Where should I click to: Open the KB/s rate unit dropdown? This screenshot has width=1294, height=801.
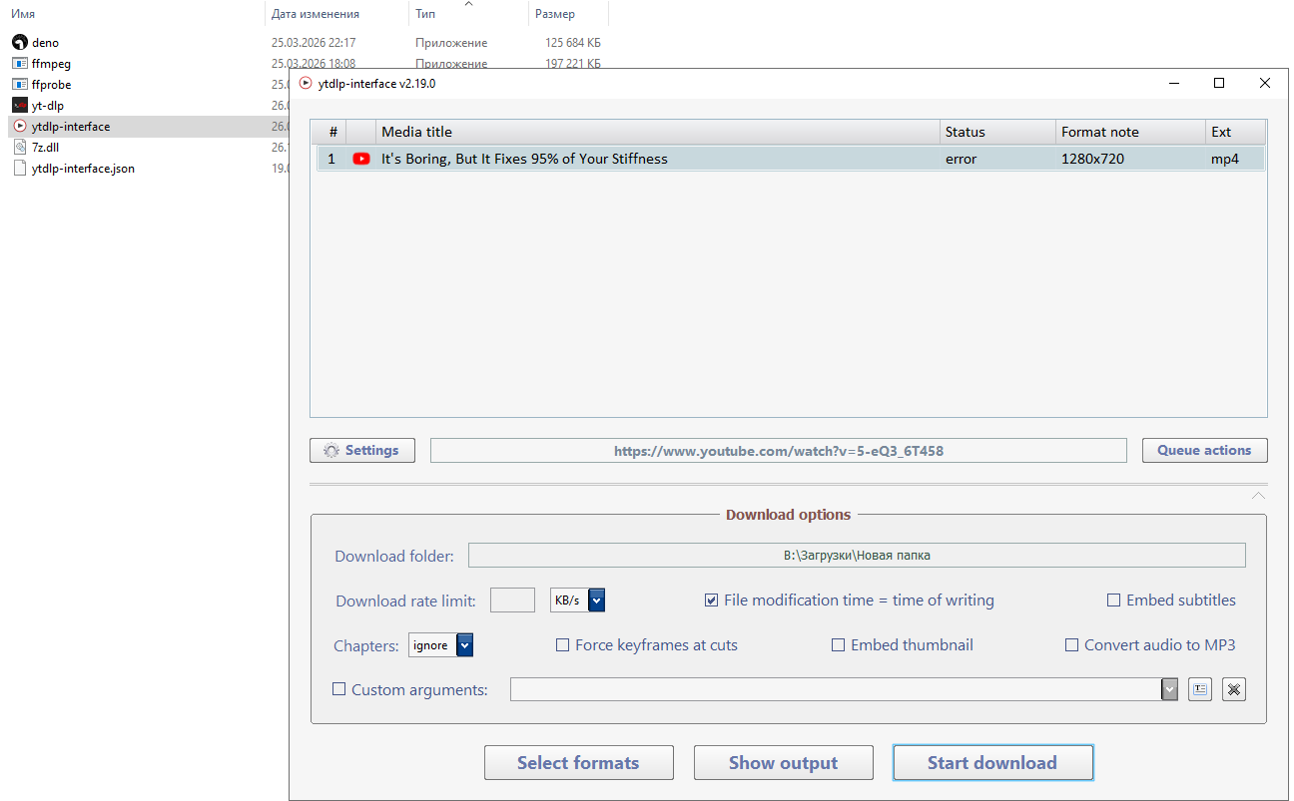point(597,601)
